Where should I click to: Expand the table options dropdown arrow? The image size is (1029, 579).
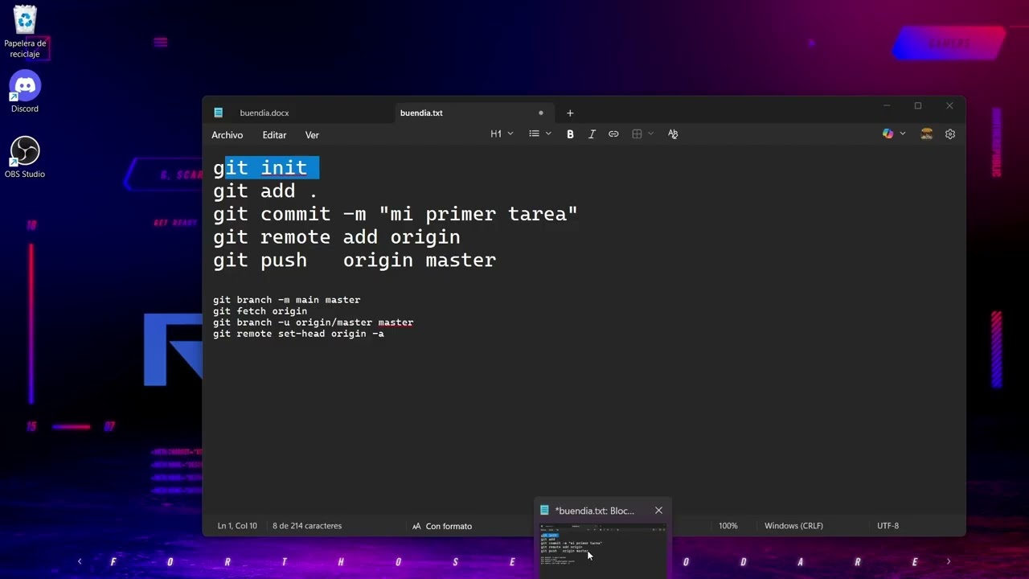[x=650, y=134]
